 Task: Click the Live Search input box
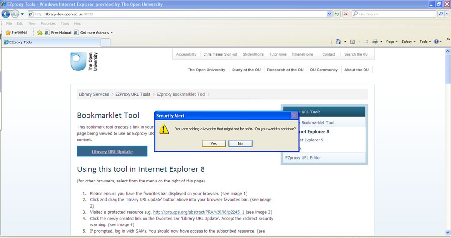(394, 14)
